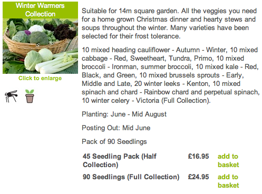The height and width of the screenshot is (194, 262).
Task: Click the £16.95 price
Action: click(x=198, y=156)
